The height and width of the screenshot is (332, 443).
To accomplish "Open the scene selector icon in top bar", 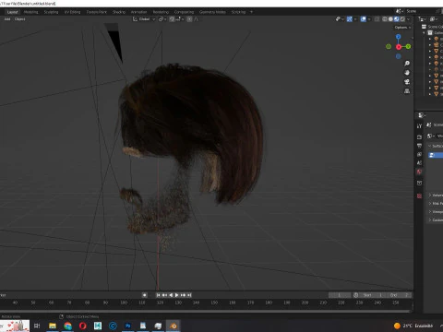I will click(x=400, y=11).
